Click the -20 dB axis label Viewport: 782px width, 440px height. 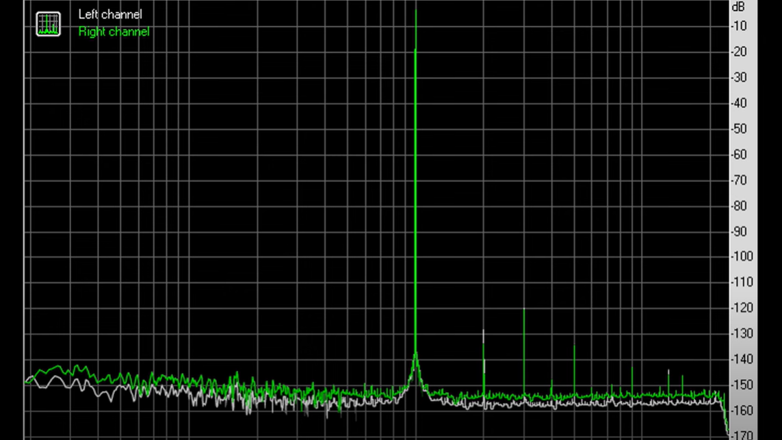click(739, 52)
